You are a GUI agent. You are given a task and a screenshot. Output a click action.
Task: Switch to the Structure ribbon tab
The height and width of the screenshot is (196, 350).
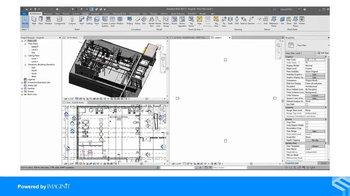click(x=48, y=14)
